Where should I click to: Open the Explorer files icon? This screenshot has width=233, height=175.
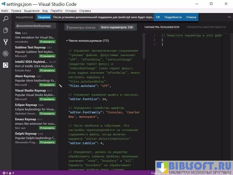point(5,30)
